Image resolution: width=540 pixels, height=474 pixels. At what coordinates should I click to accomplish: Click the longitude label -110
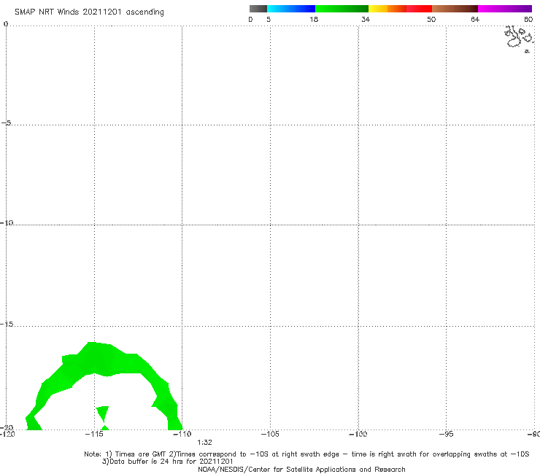pos(182,434)
